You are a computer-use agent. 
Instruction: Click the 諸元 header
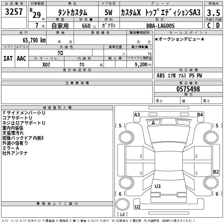pyautogui.click(x=188, y=94)
